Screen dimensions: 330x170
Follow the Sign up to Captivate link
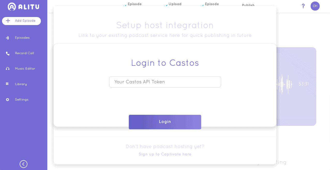(x=165, y=154)
